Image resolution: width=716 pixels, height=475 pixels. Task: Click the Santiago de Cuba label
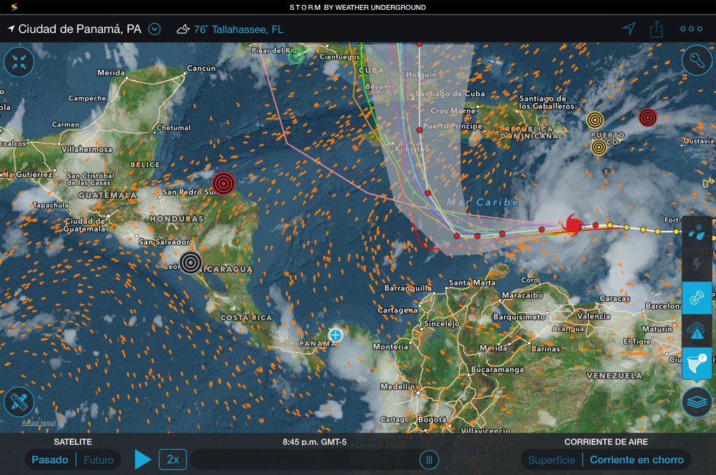click(x=450, y=94)
